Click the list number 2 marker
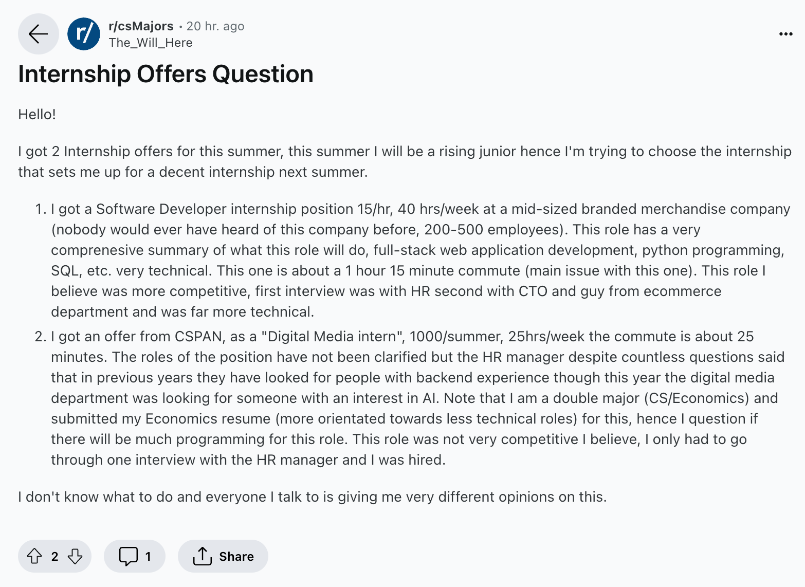Viewport: 805px width, 587px height. point(40,337)
